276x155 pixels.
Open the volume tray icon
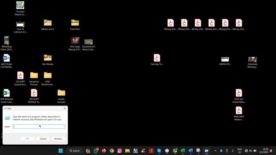tap(251, 151)
